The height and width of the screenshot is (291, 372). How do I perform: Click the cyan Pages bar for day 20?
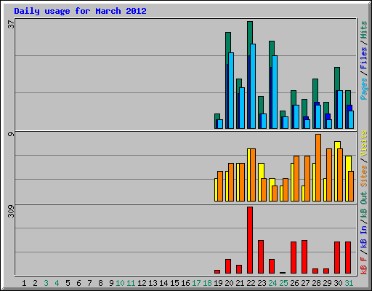coord(231,90)
